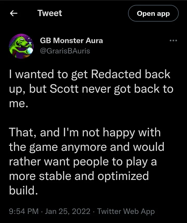Open the three-dot more options menu

tap(173, 41)
